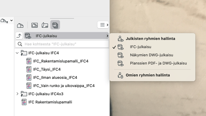Viewport: 206px width, 116px height.
Task: Open the navigator options menu button
Action: click(103, 25)
